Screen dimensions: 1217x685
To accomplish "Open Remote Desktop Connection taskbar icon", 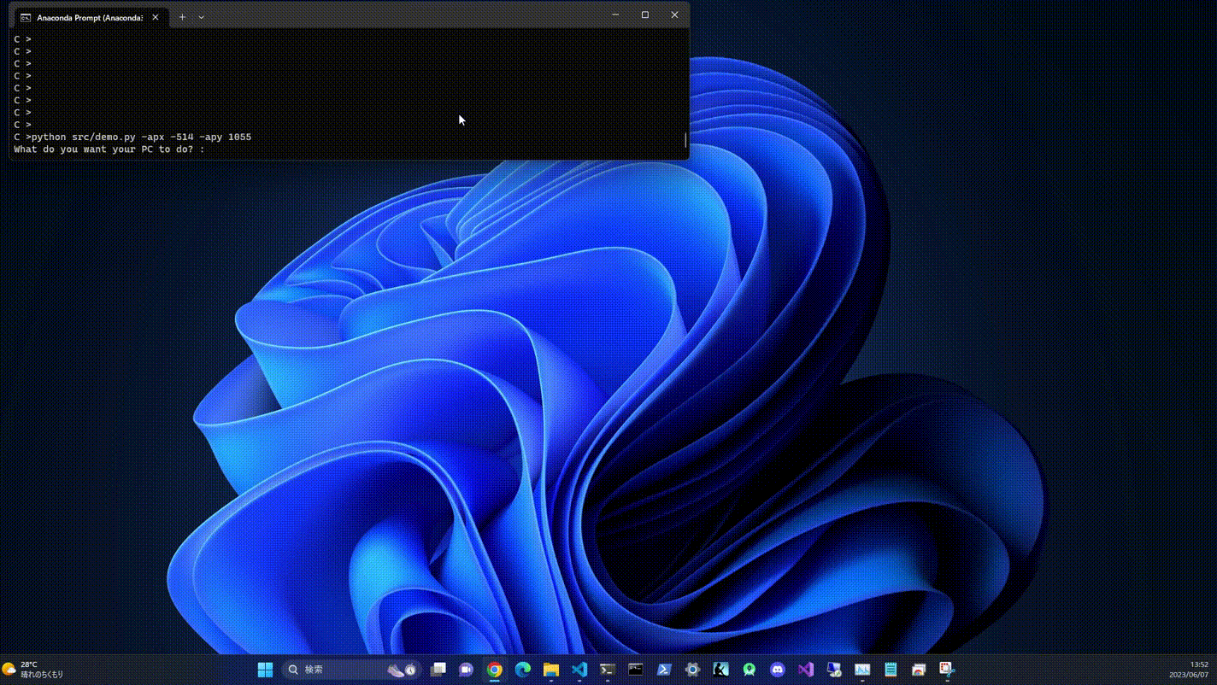I will [x=834, y=670].
